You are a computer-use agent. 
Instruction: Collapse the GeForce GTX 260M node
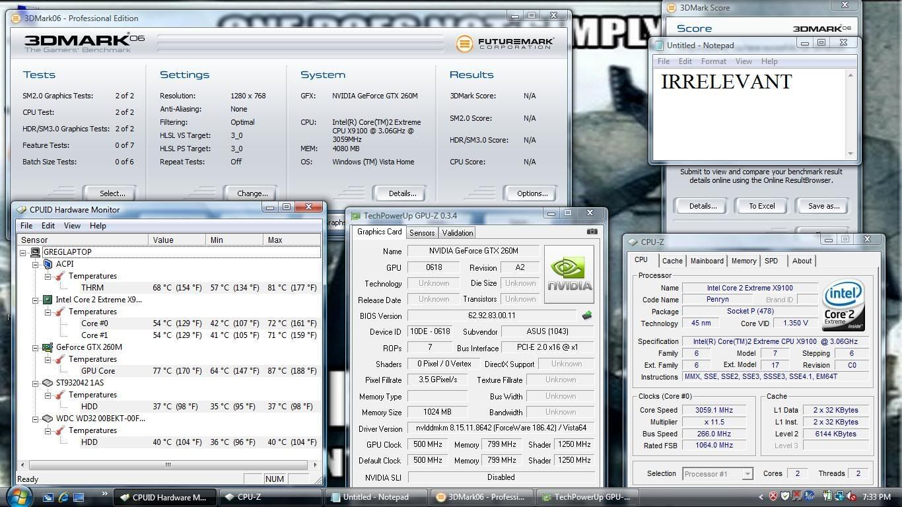coord(36,347)
